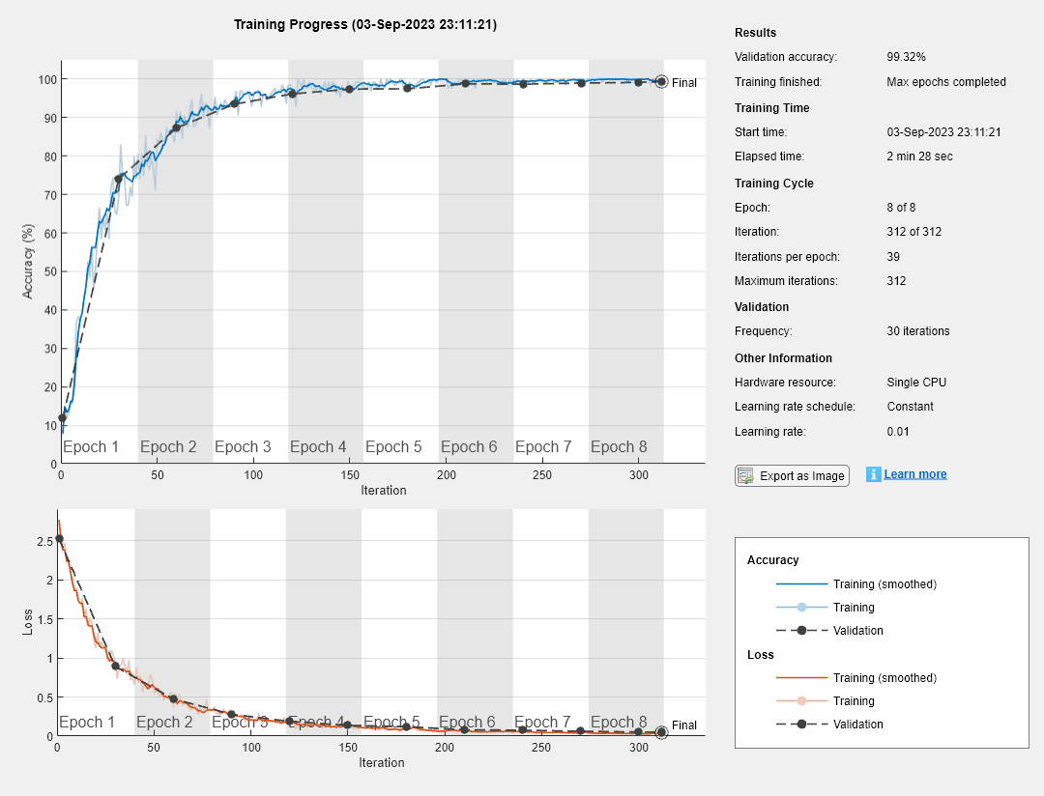The image size is (1044, 796).
Task: Click the Final marker on accuracy plot
Action: (x=661, y=82)
